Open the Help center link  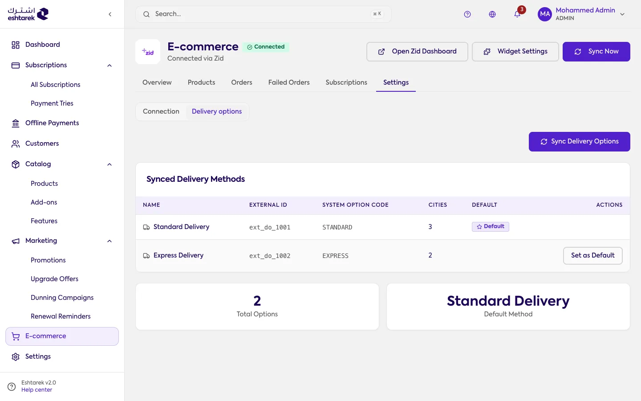tap(37, 390)
